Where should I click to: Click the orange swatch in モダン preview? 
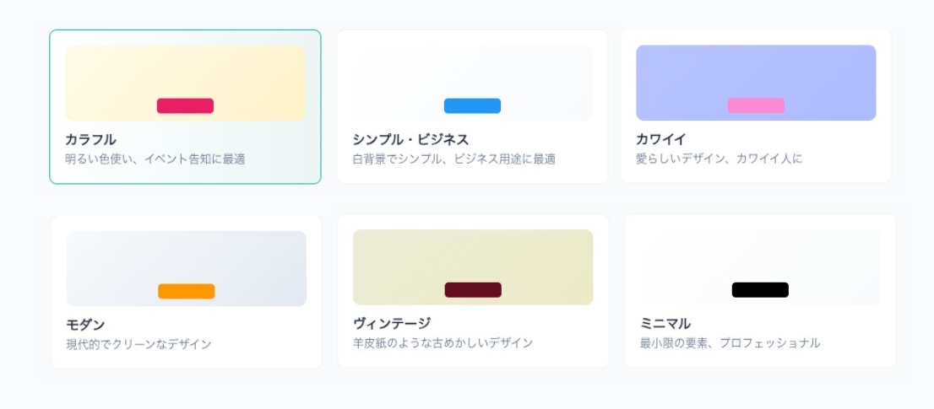(186, 291)
